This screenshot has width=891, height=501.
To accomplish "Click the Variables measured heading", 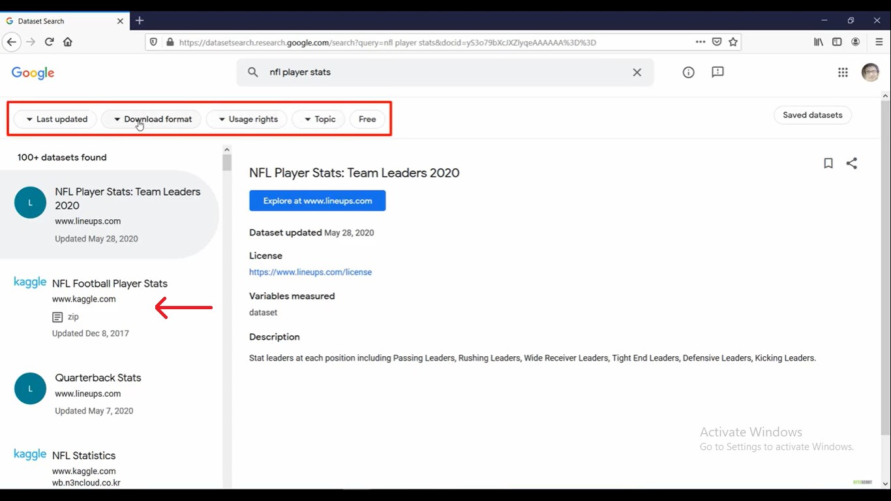I will pos(292,296).
